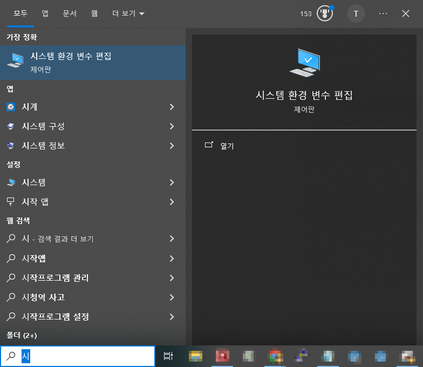The height and width of the screenshot is (367, 423).
Task: Click the 153 rewards points count
Action: (305, 14)
